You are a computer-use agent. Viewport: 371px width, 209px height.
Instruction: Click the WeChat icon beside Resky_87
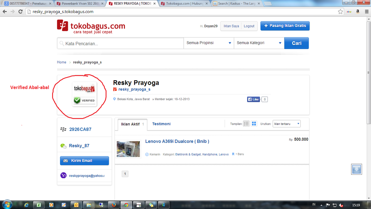(x=63, y=146)
